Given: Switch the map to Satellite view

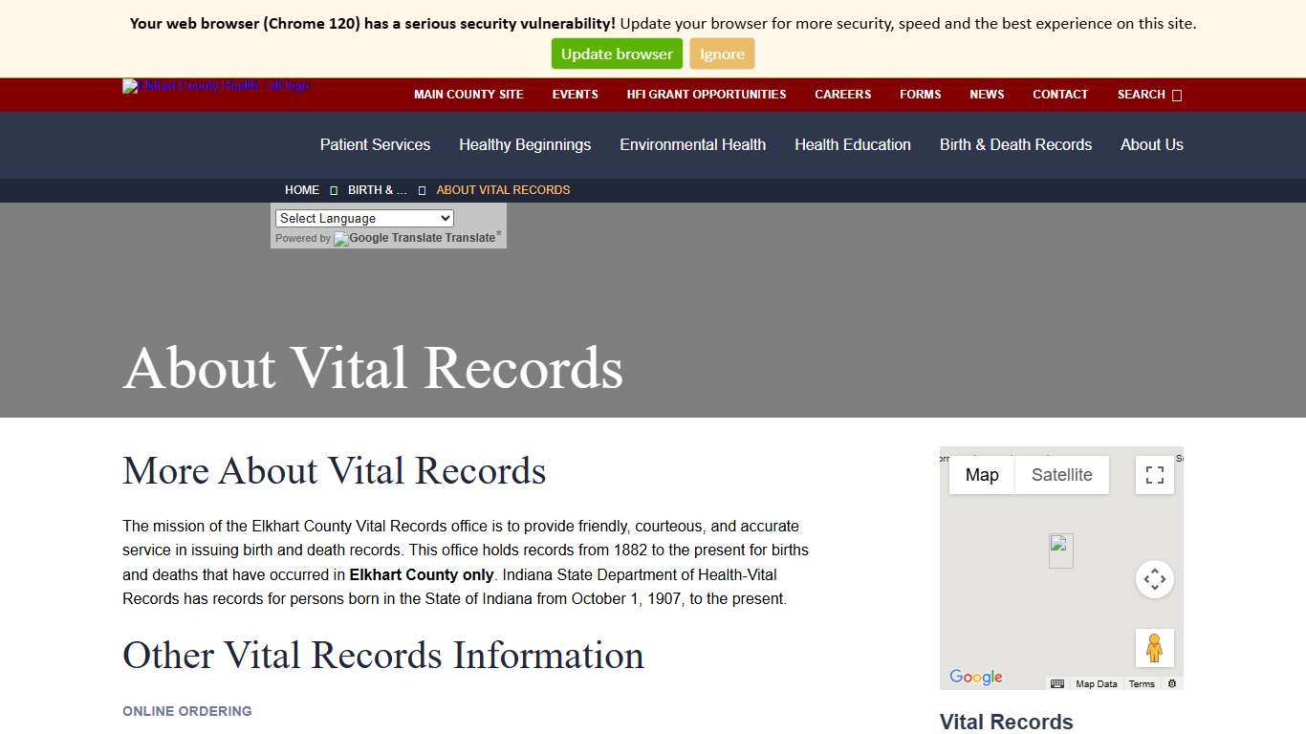Looking at the screenshot, I should (x=1061, y=474).
